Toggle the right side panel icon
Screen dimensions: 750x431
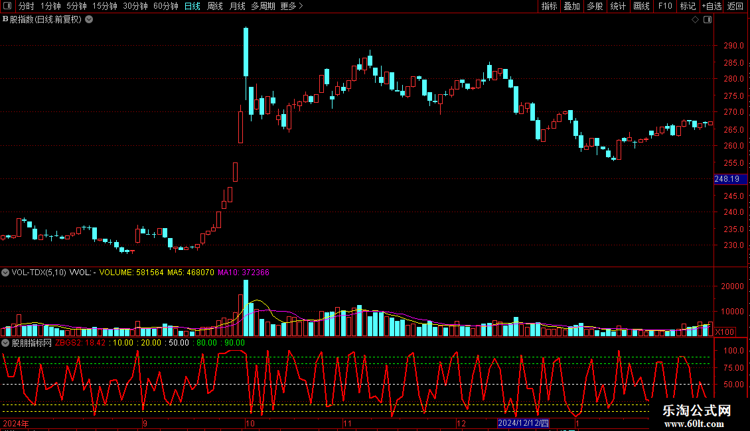[708, 20]
